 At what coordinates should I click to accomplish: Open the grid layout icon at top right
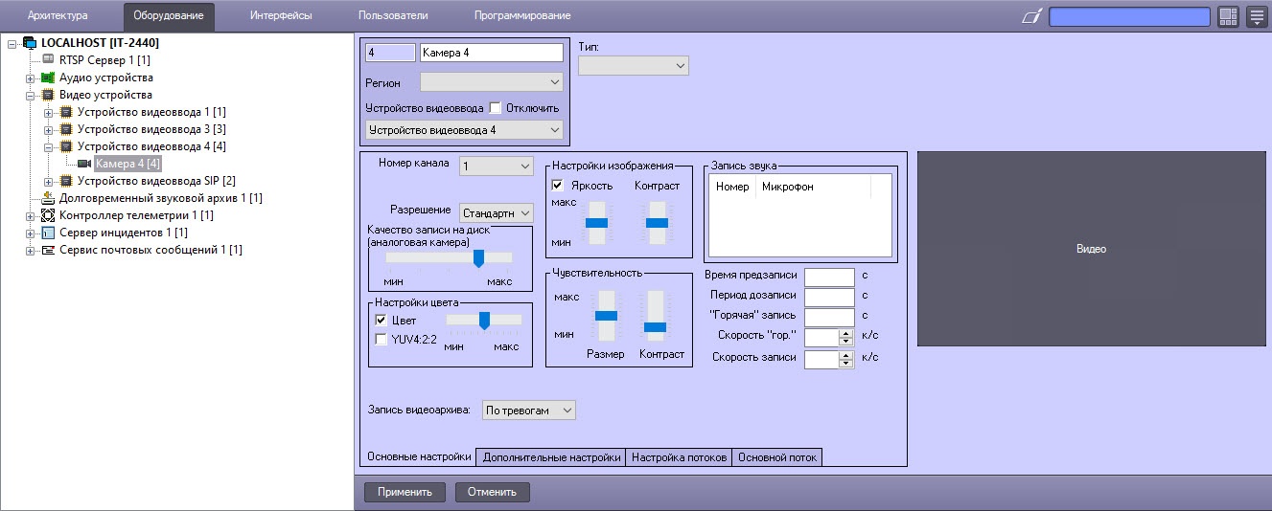point(1228,16)
